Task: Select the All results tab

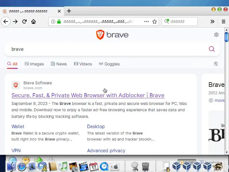Action: (x=12, y=64)
